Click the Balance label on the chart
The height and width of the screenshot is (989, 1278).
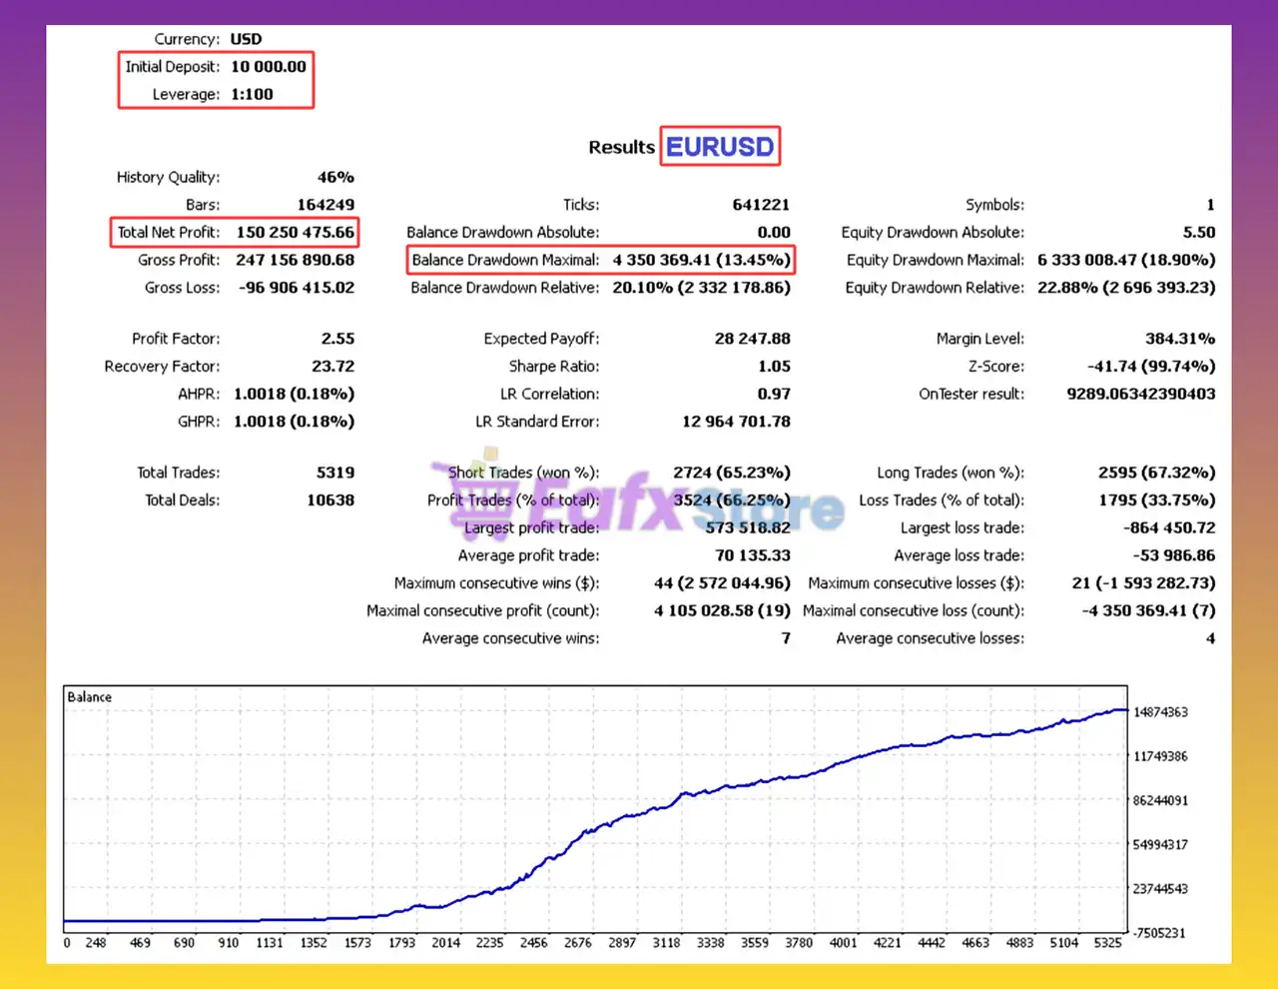point(88,697)
